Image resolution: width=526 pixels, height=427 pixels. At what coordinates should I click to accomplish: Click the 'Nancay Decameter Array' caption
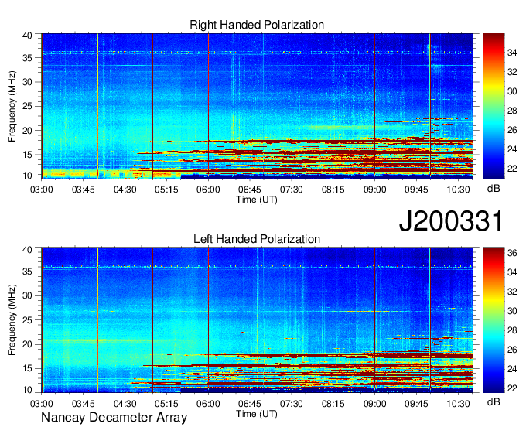click(x=114, y=418)
